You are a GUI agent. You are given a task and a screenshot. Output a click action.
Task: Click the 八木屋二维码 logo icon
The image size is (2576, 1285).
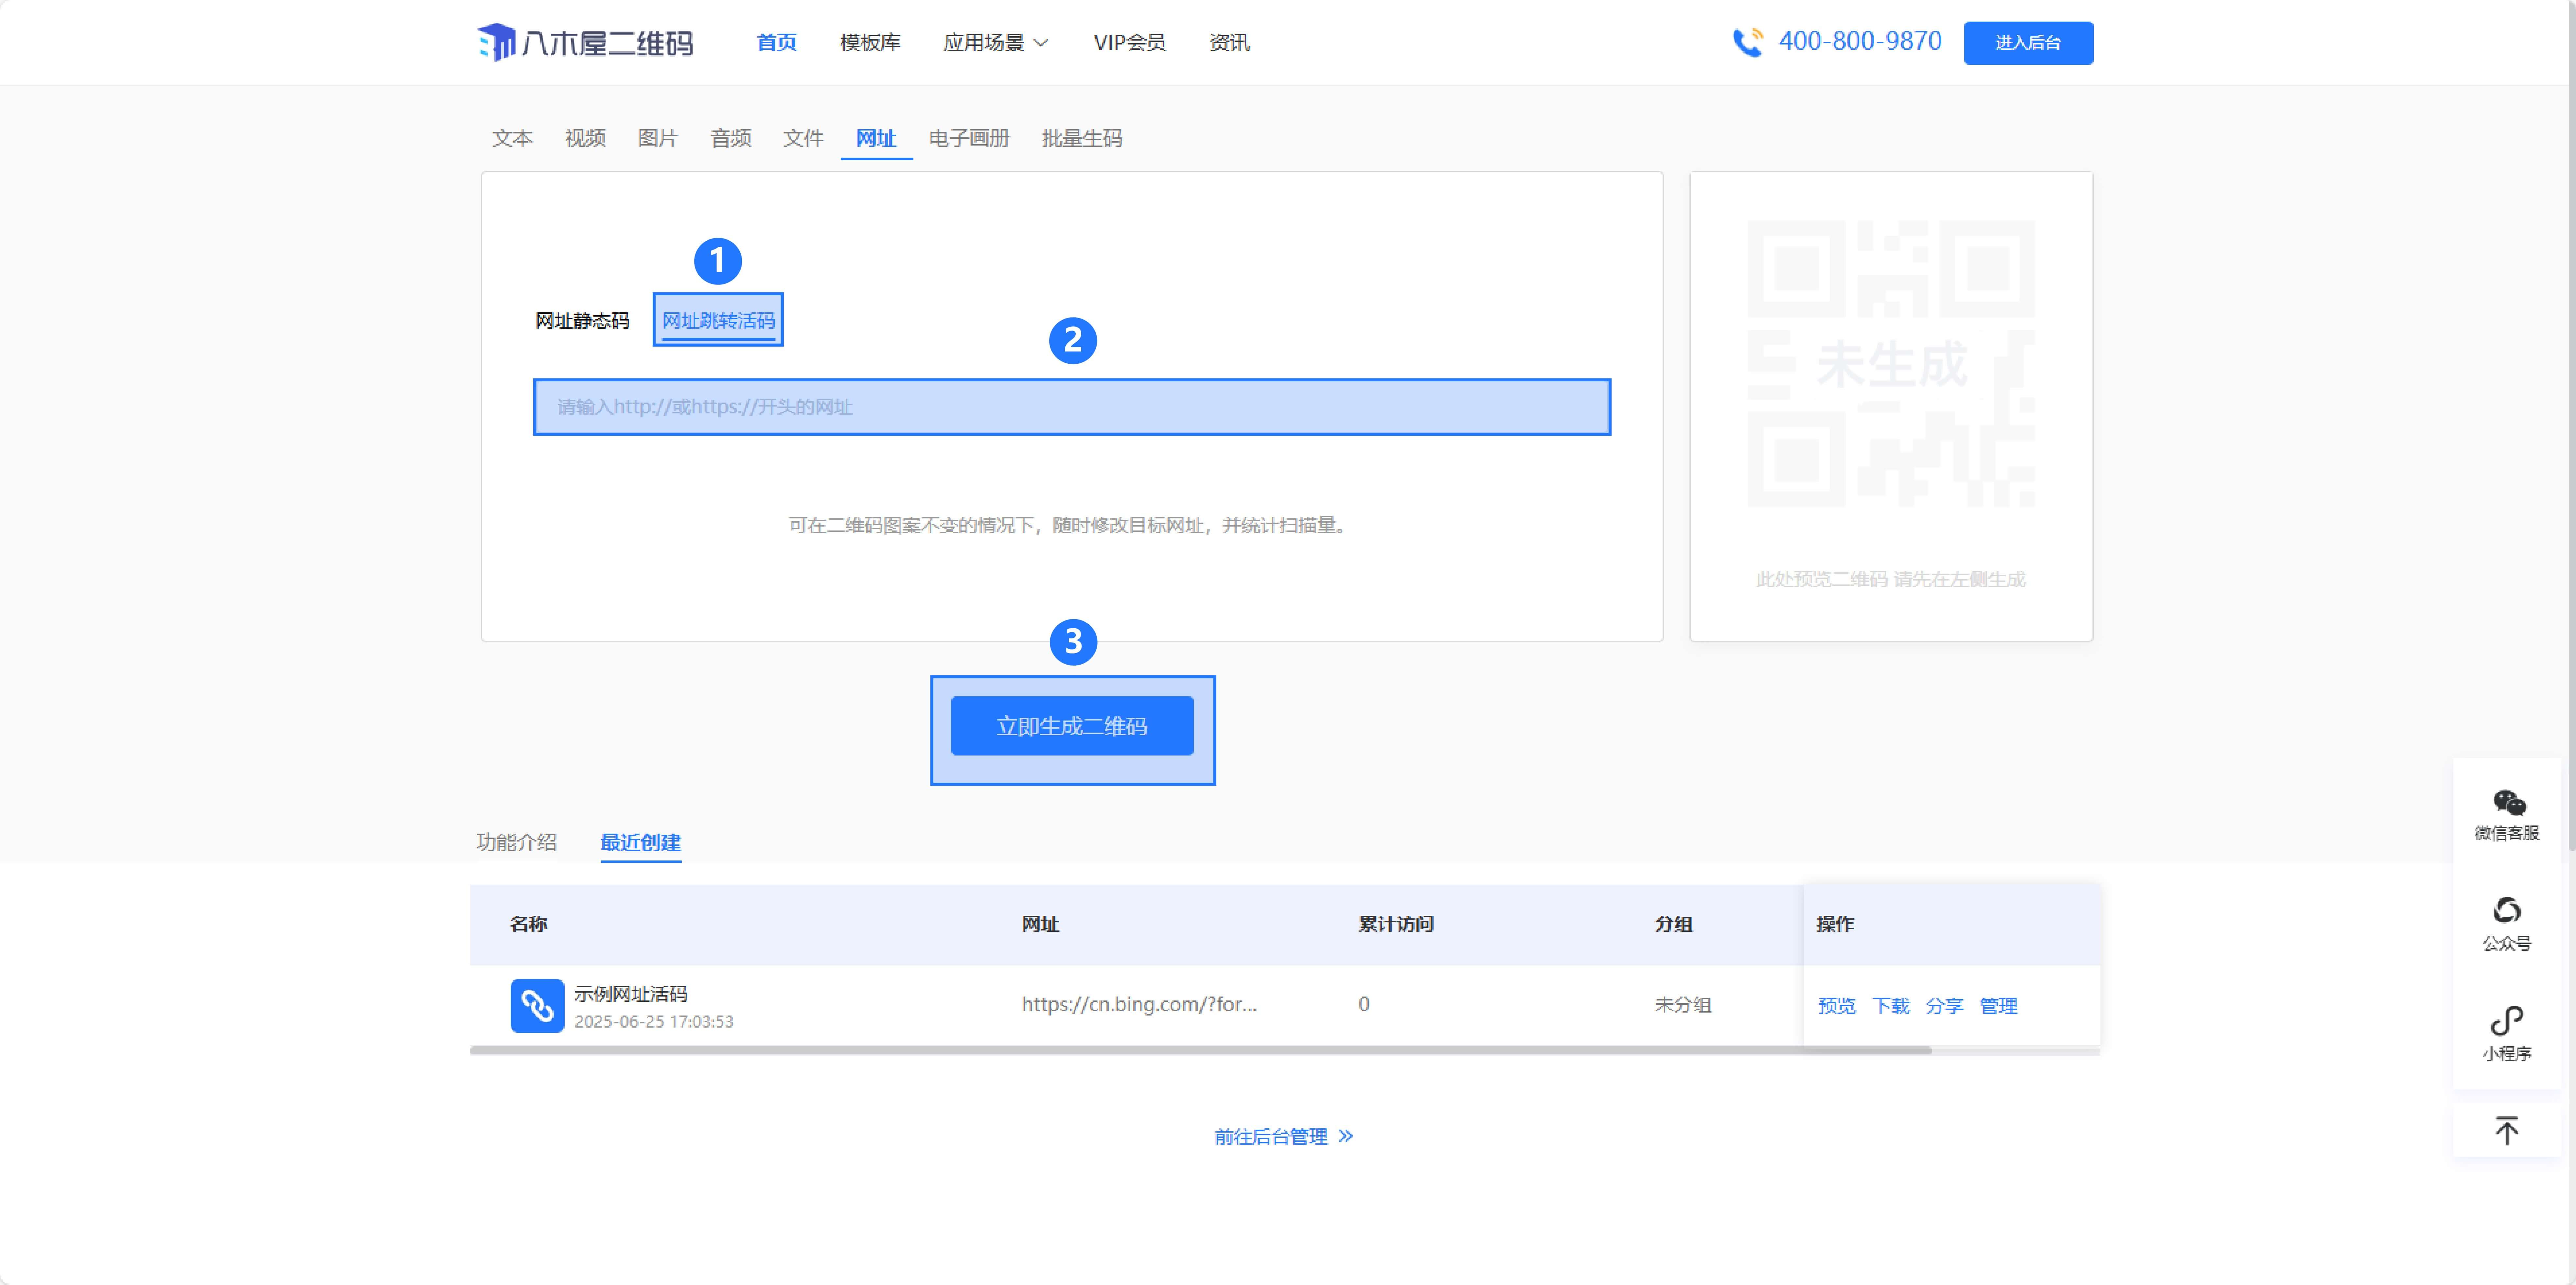click(x=496, y=42)
